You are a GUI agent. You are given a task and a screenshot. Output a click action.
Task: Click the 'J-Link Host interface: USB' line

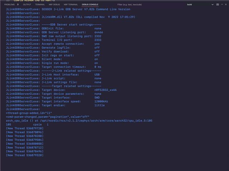tap(53, 75)
